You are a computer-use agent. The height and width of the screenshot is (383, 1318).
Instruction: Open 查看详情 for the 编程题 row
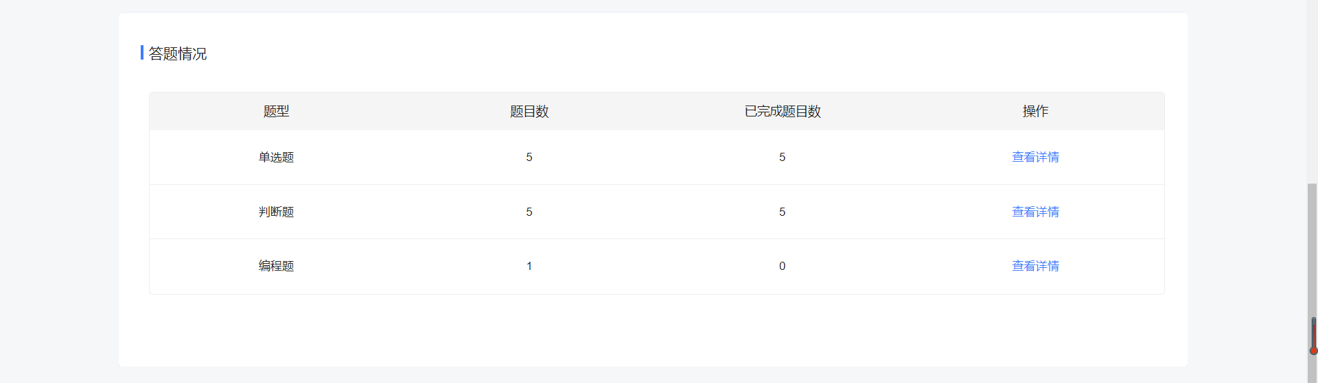pos(1035,266)
